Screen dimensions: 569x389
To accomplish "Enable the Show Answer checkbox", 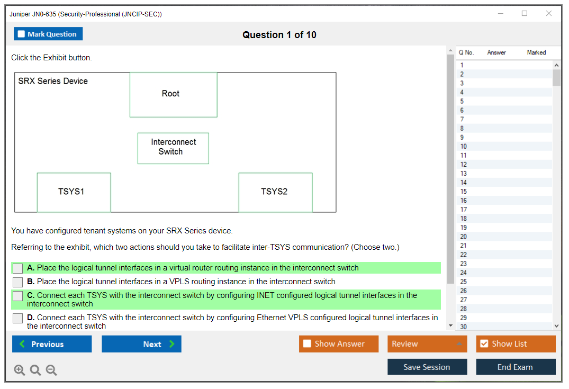I will (307, 344).
